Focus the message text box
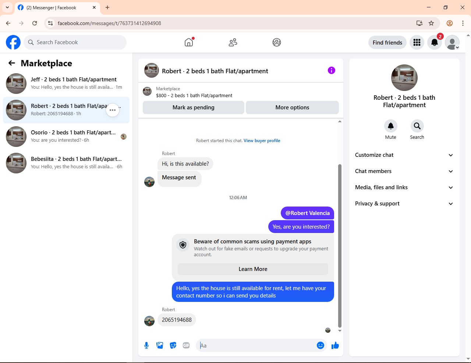The image size is (471, 363). coord(257,345)
